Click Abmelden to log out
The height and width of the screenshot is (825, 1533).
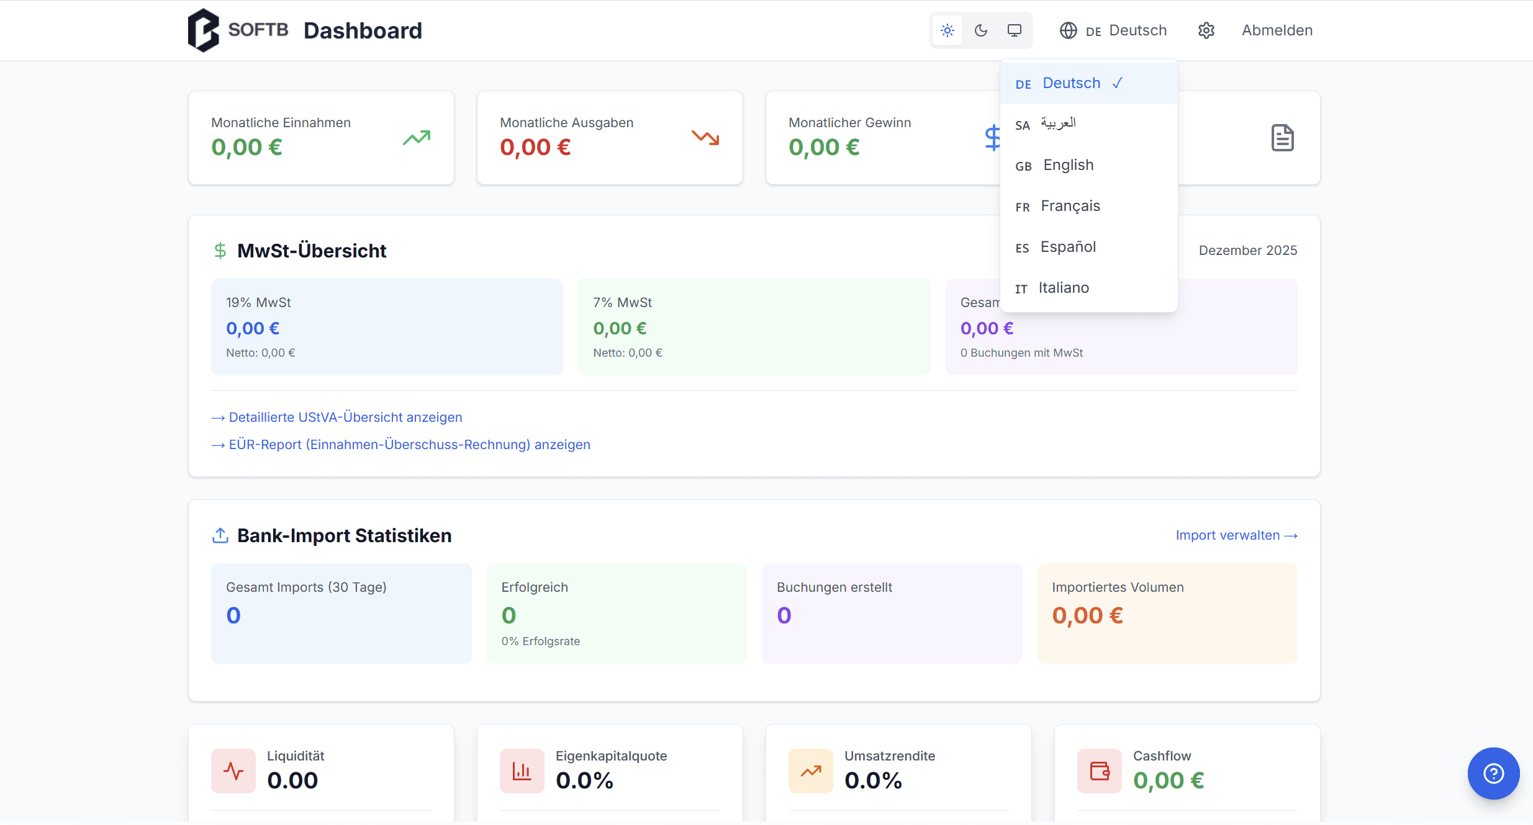1277,30
